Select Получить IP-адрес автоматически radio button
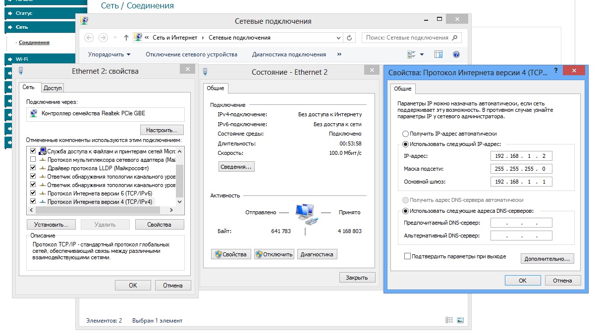This screenshot has width=600, height=334. (x=406, y=134)
